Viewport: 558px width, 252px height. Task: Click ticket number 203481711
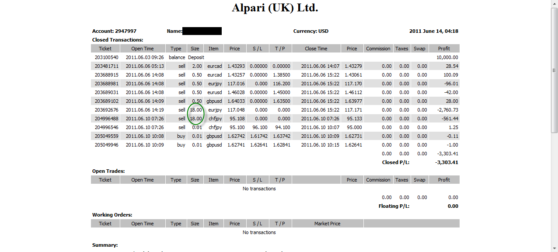(106, 66)
